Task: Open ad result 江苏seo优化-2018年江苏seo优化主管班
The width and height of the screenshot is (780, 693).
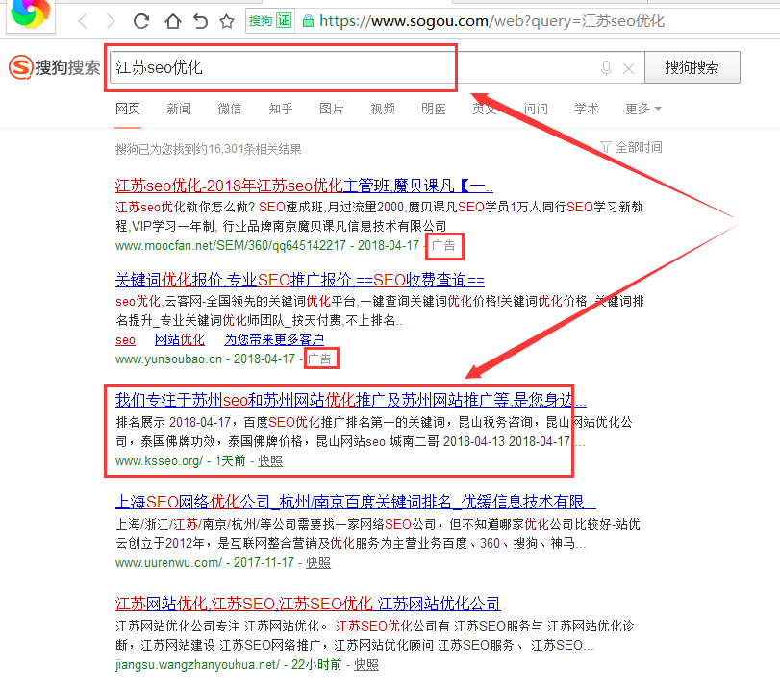Action: [x=304, y=186]
